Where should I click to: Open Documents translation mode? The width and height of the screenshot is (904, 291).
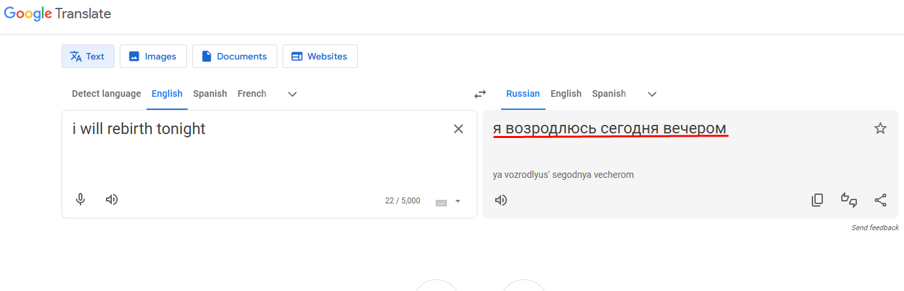coord(234,56)
